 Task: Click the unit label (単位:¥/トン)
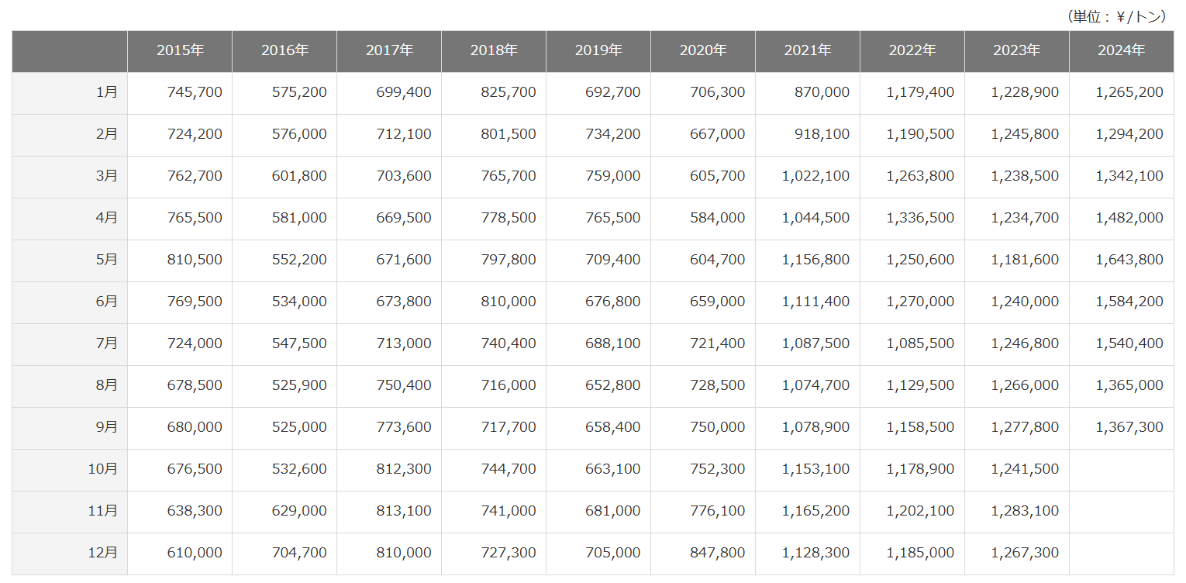tap(1117, 16)
